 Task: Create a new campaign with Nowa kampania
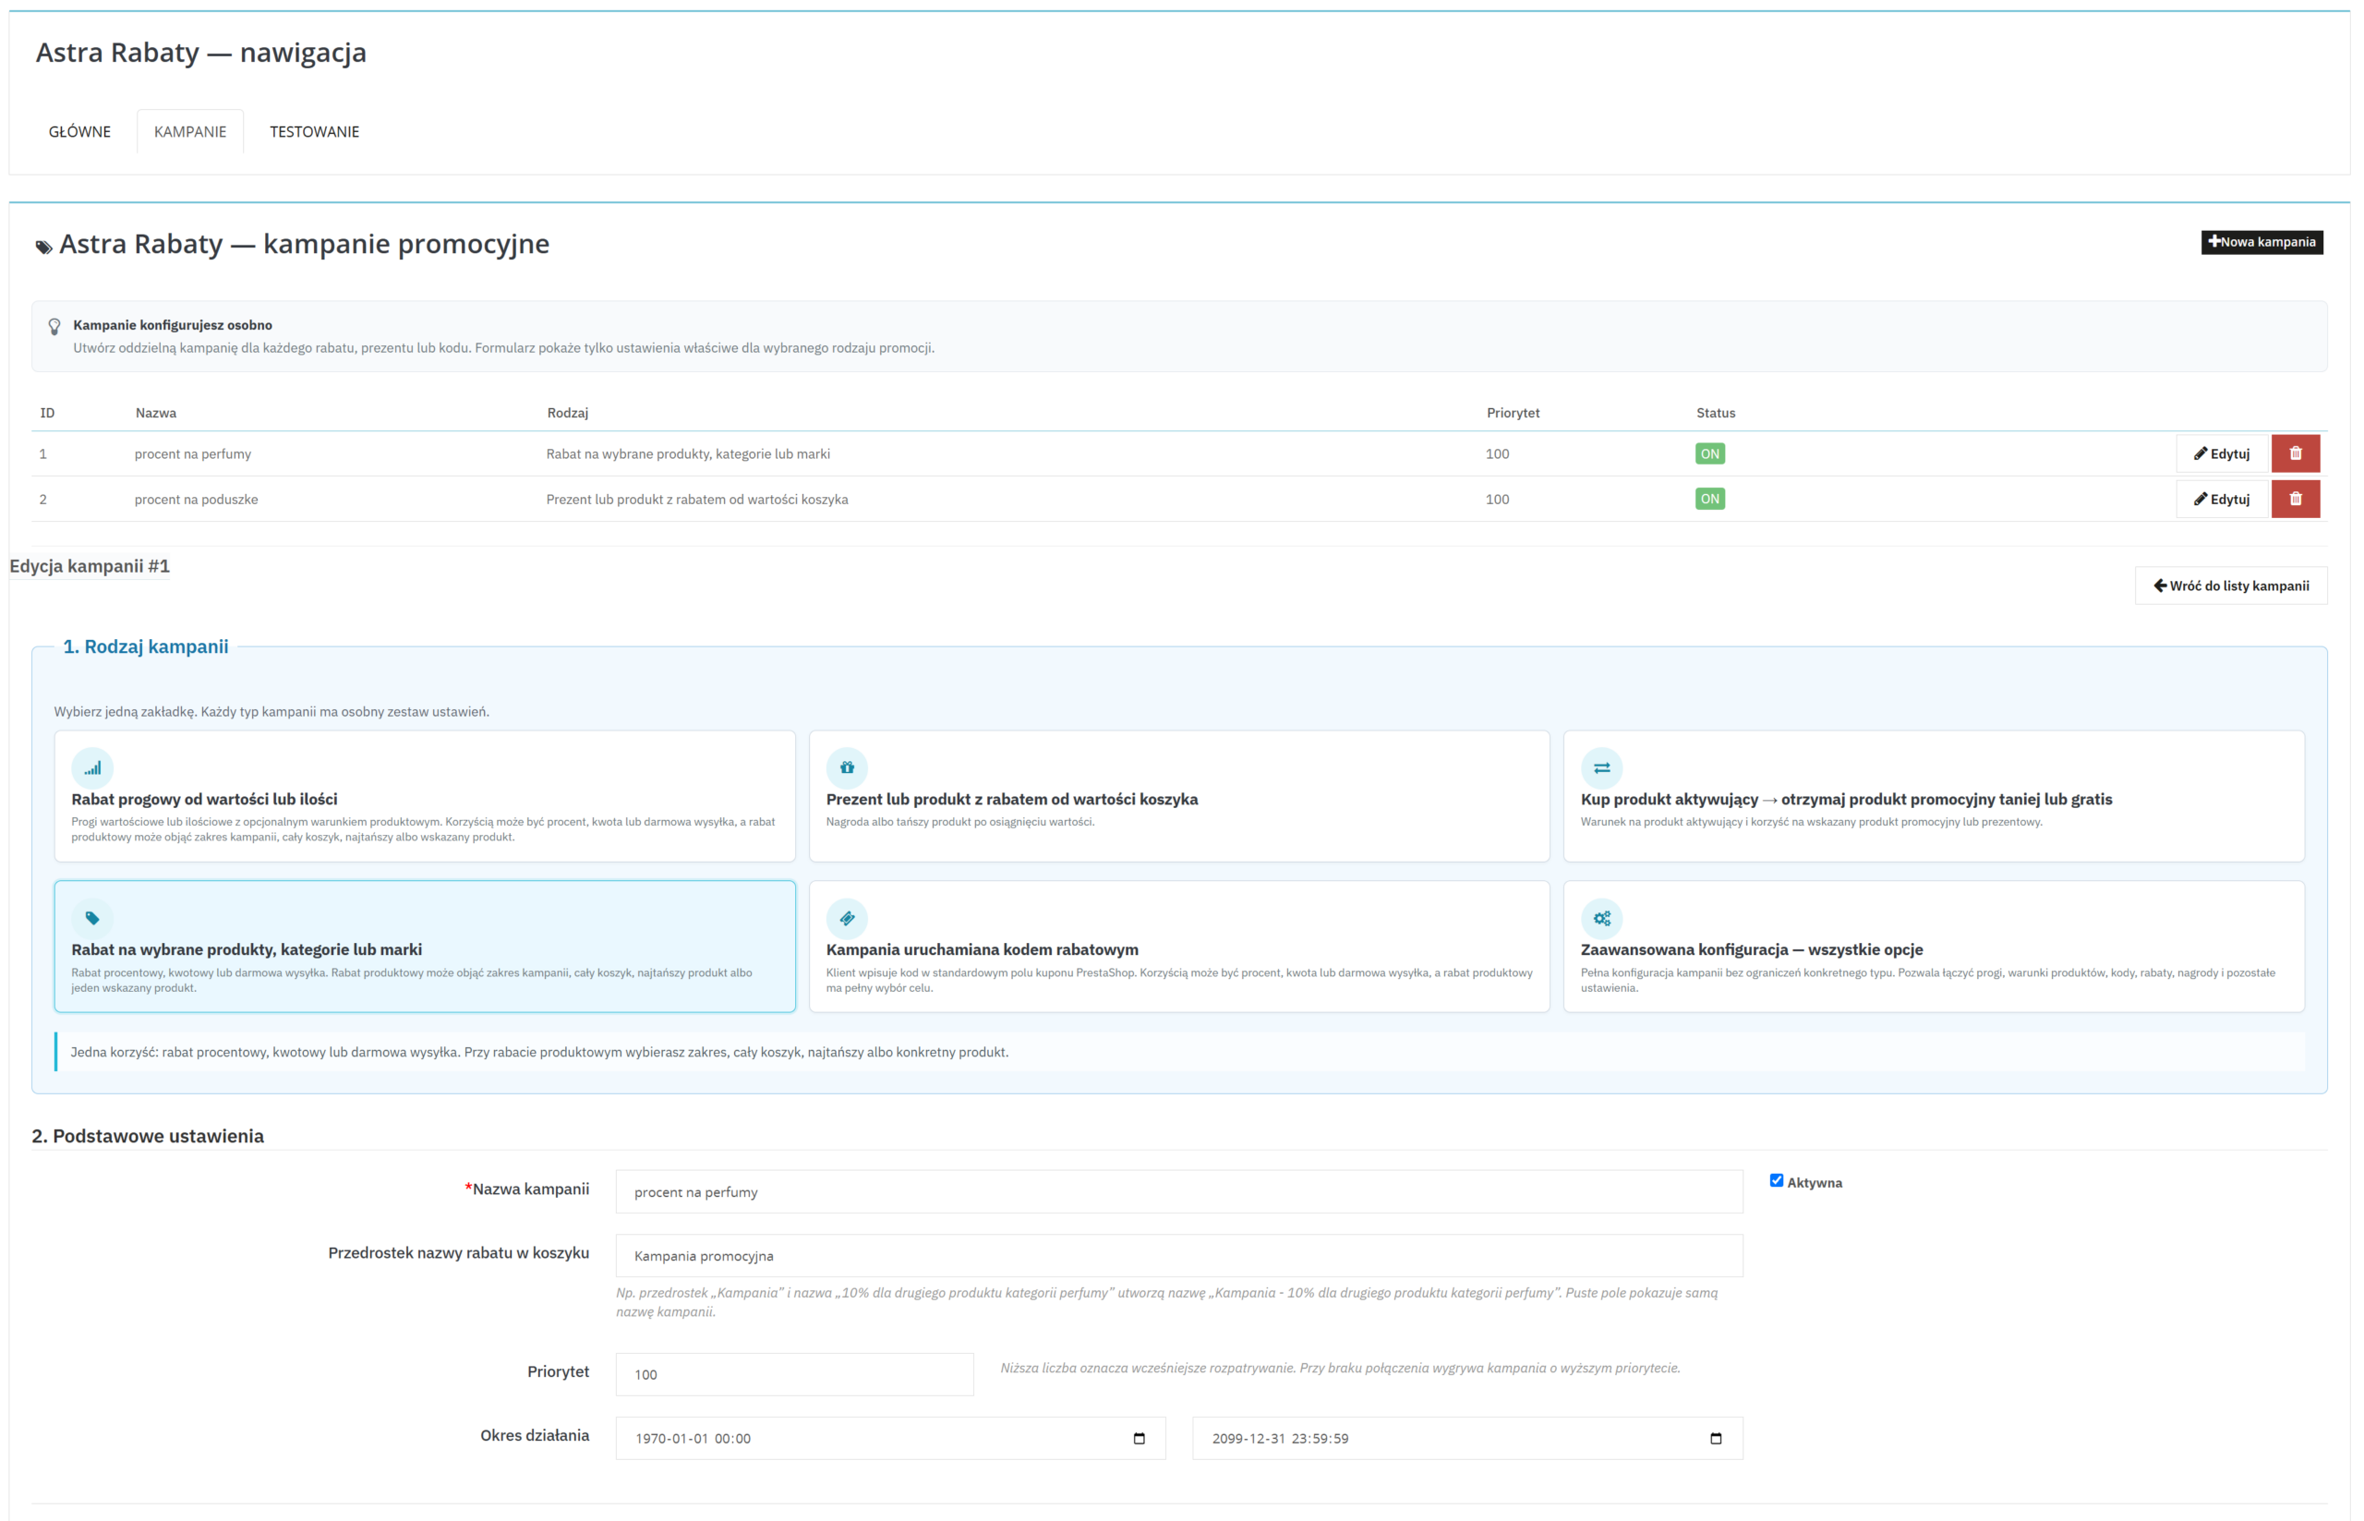pos(2261,242)
